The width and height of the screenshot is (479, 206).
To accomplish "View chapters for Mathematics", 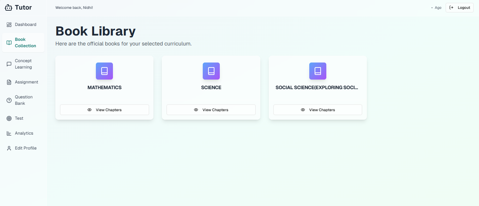I will point(104,110).
